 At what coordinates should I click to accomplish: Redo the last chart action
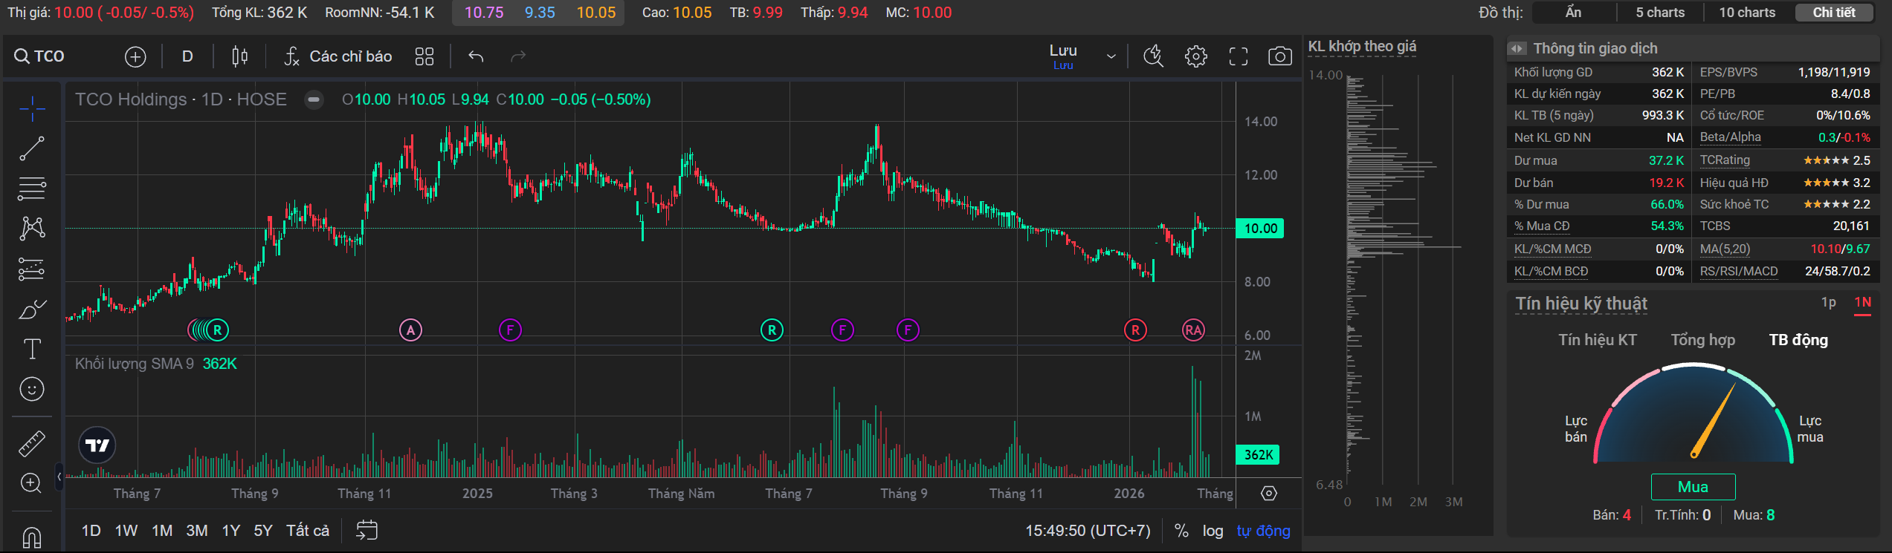coord(518,56)
